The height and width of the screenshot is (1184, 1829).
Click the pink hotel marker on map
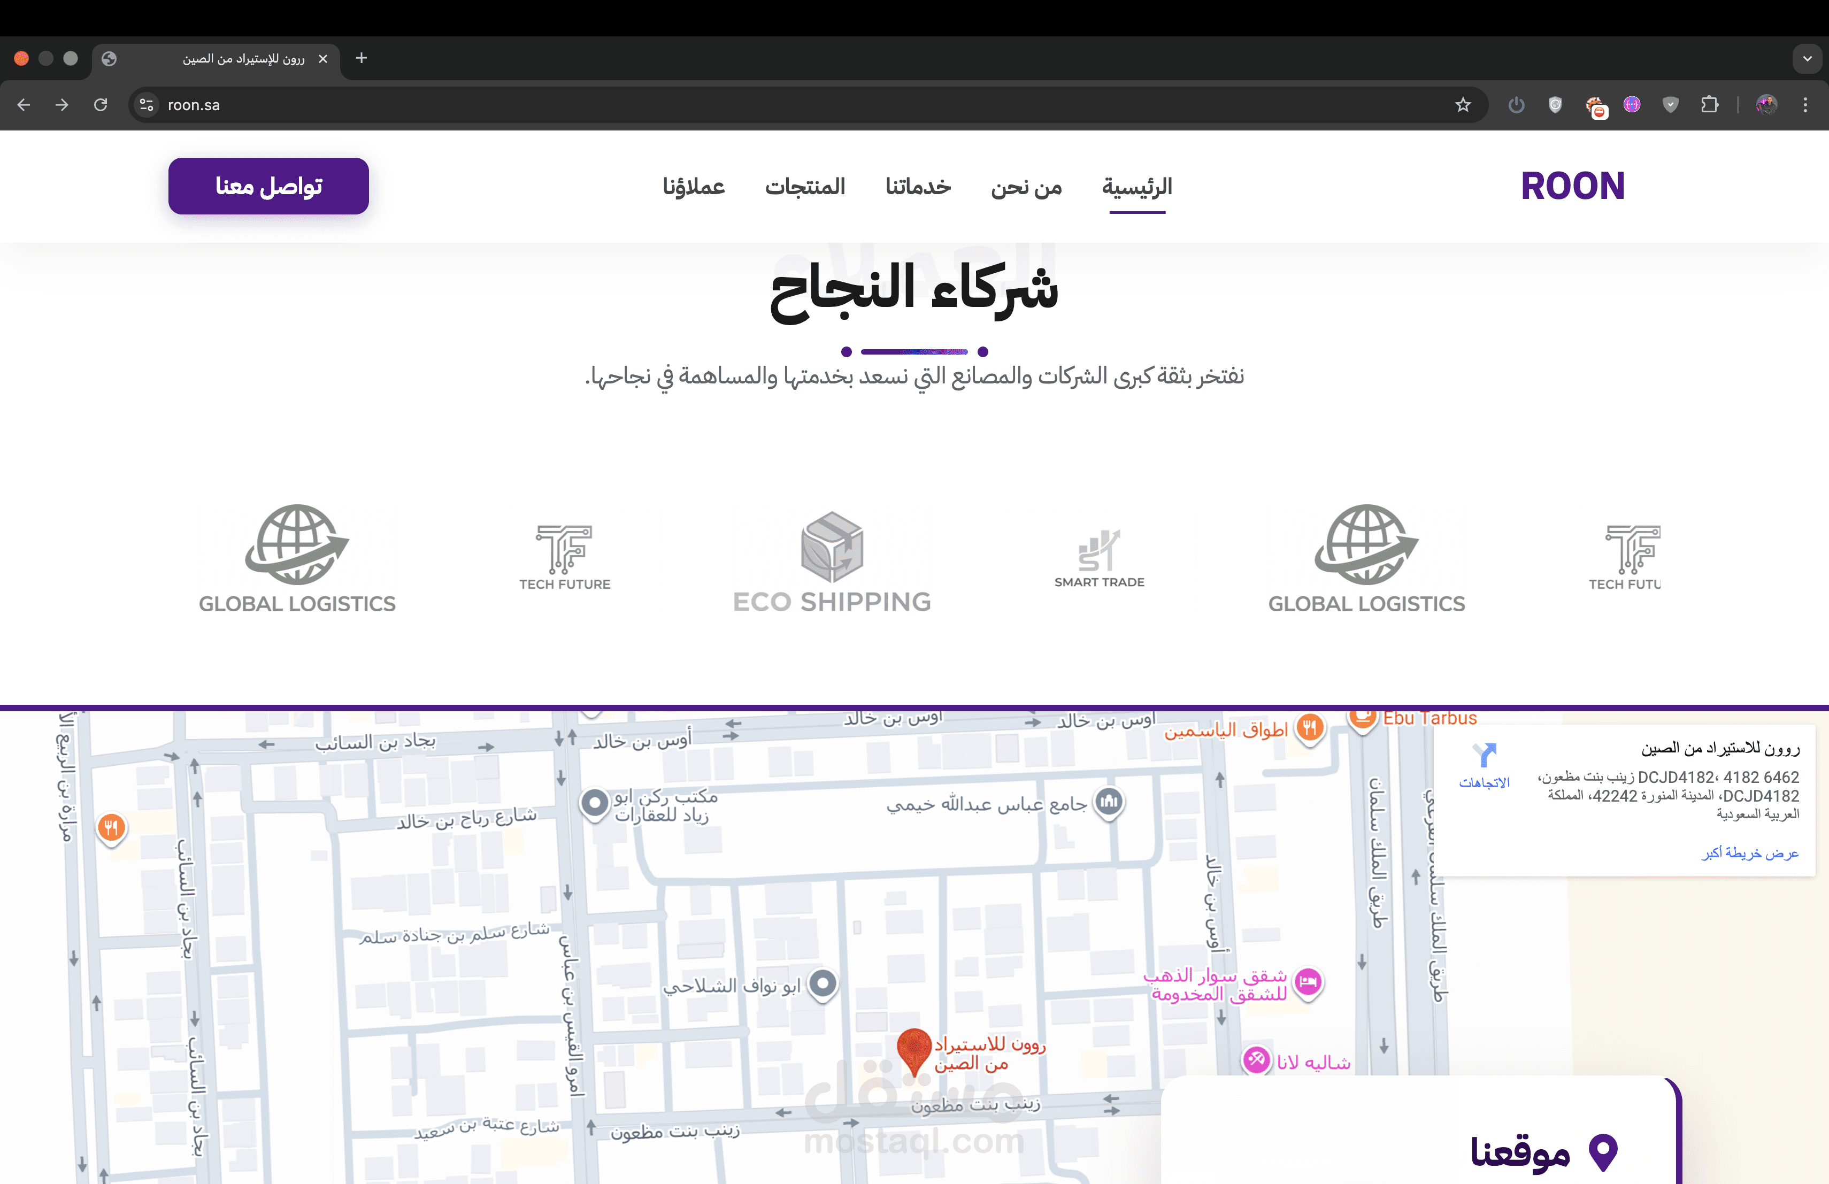coord(1308,982)
